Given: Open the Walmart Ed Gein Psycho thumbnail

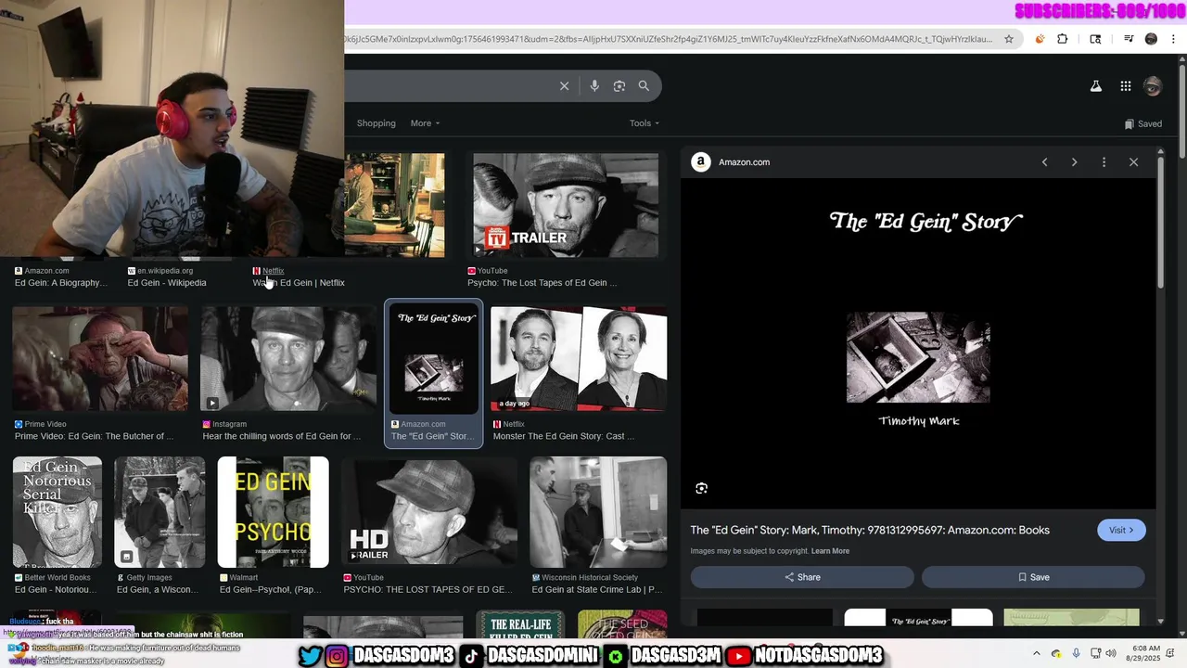Looking at the screenshot, I should pos(273,512).
